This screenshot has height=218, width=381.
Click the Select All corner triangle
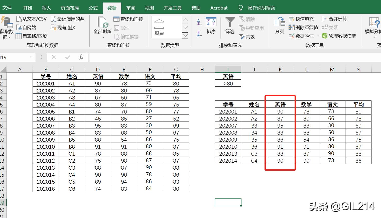[x=3, y=69]
